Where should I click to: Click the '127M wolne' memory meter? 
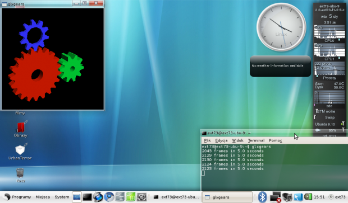click(x=329, y=111)
